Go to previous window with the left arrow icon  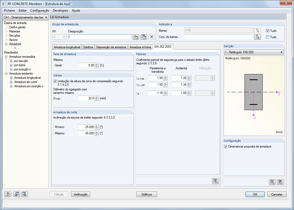17,194
